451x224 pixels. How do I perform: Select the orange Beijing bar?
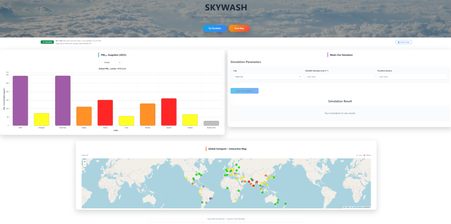point(84,116)
